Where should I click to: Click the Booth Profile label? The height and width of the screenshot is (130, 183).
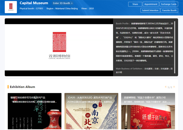point(123,24)
